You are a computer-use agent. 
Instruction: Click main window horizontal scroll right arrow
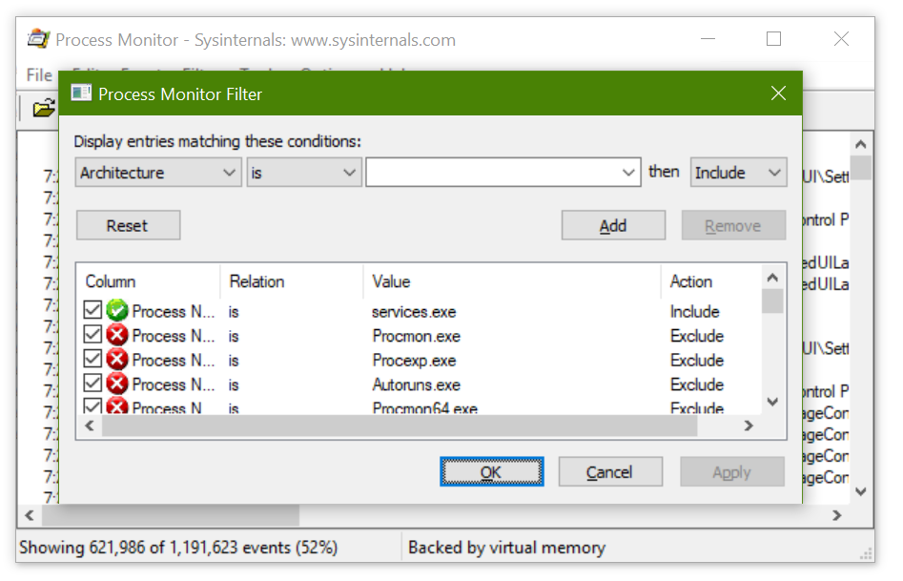837,515
